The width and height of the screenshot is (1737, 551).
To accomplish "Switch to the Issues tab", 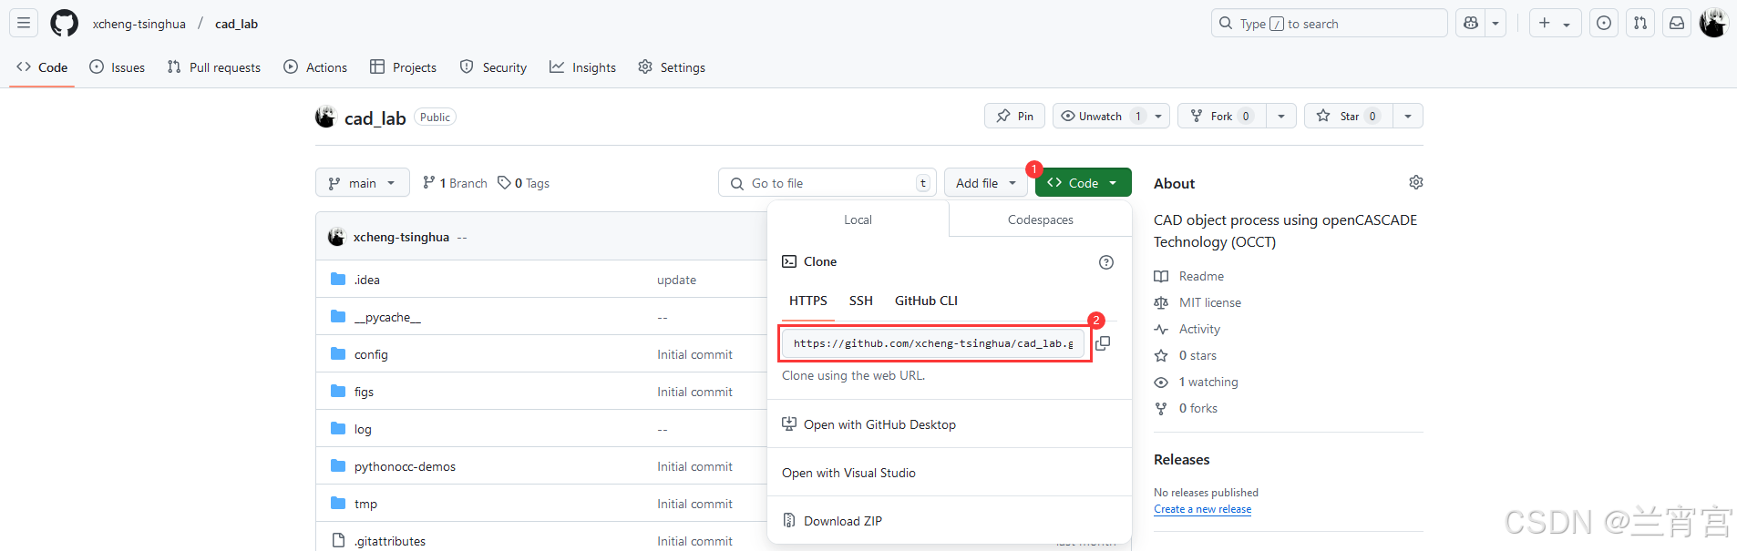I will coord(118,67).
